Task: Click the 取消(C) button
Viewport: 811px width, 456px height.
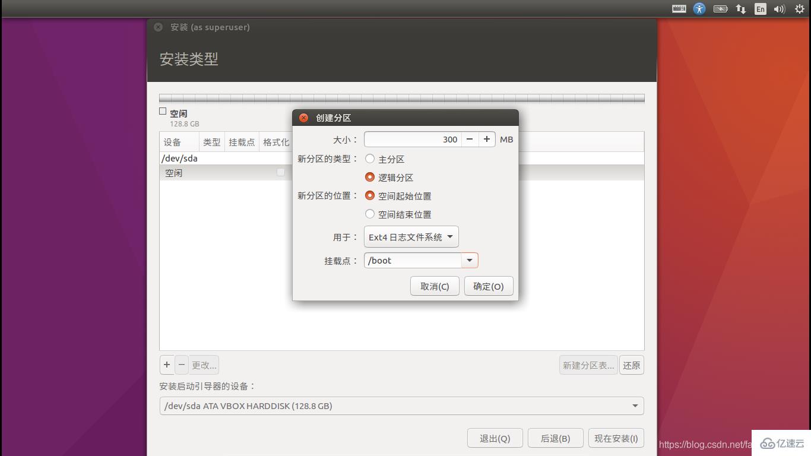Action: 435,286
